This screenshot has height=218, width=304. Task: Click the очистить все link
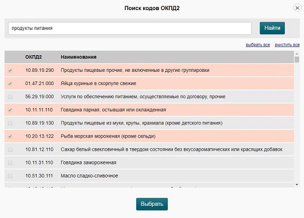[287, 45]
